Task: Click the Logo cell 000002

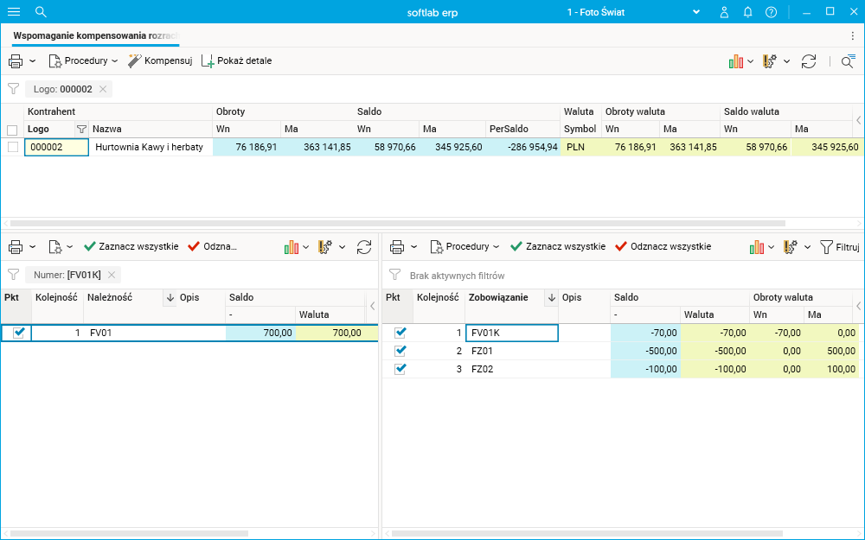Action: 56,147
